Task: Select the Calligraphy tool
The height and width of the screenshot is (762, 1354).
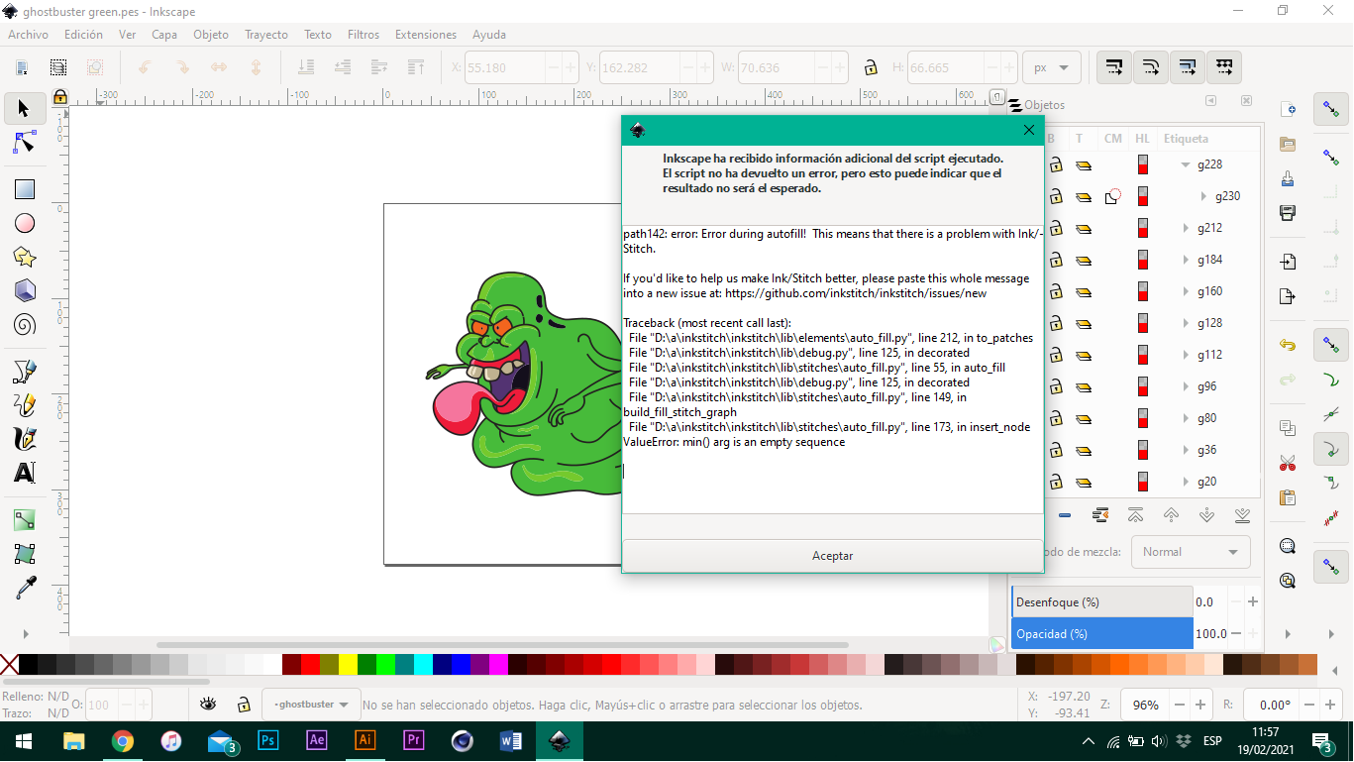Action: click(25, 438)
